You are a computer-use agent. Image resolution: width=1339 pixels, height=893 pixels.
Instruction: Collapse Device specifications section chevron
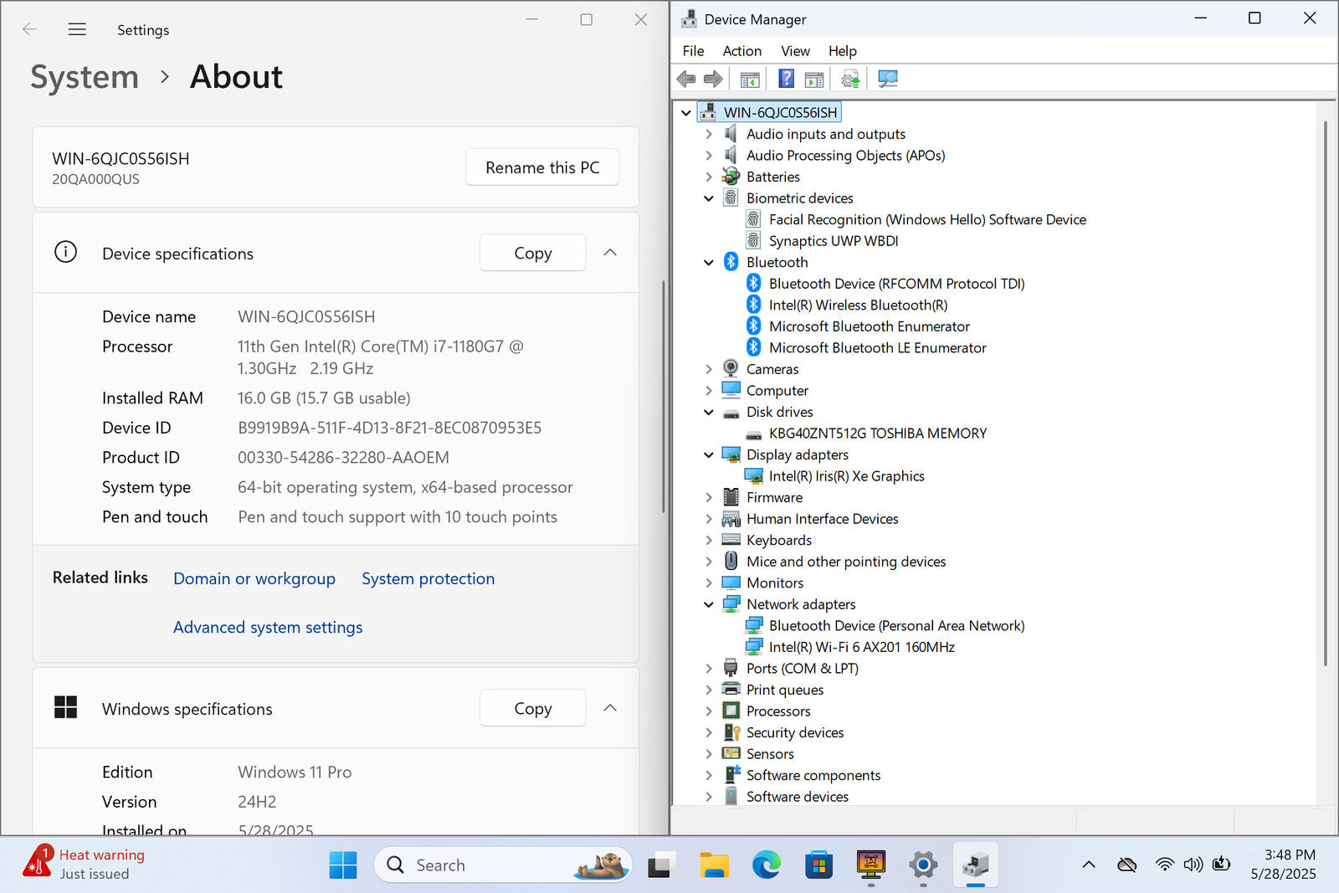point(610,253)
